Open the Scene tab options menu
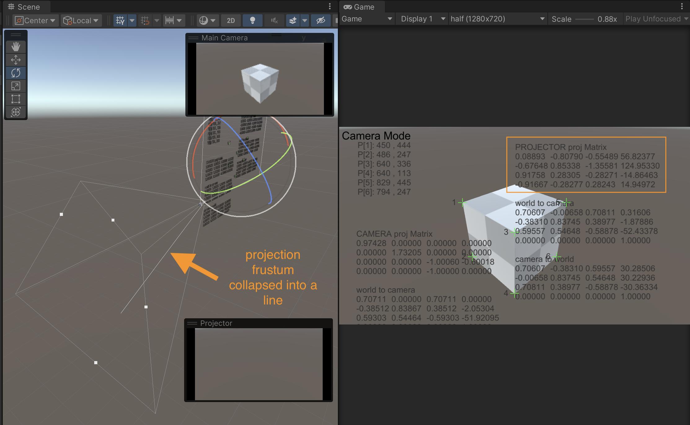 point(330,7)
